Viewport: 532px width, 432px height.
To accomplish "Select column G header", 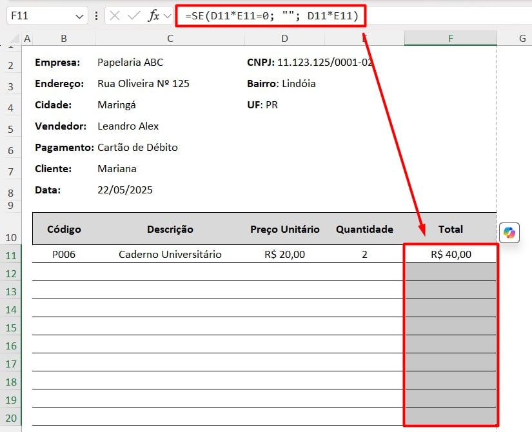I will click(x=522, y=39).
